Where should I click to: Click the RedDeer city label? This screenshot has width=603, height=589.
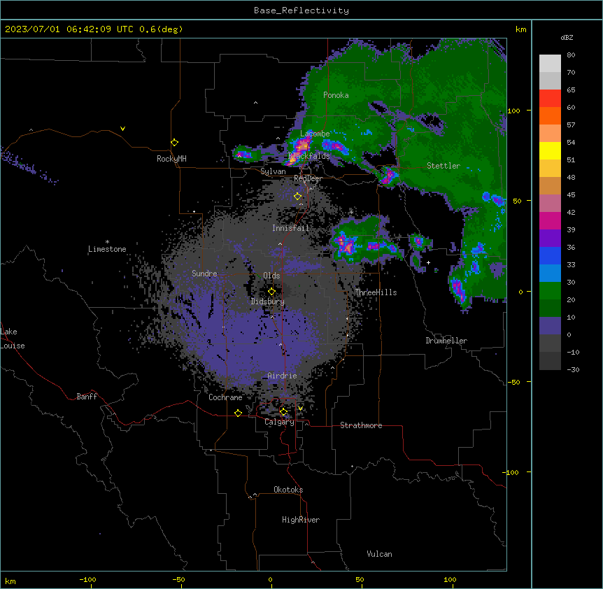pos(308,178)
